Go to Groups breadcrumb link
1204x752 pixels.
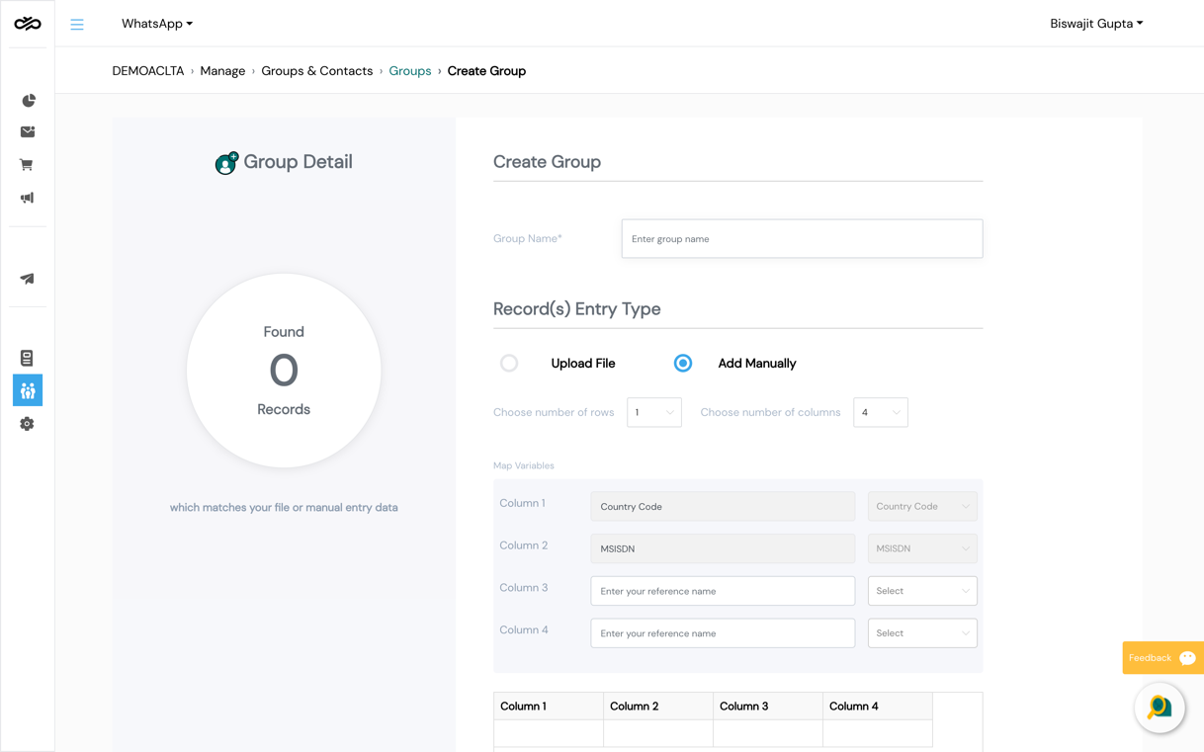[410, 71]
